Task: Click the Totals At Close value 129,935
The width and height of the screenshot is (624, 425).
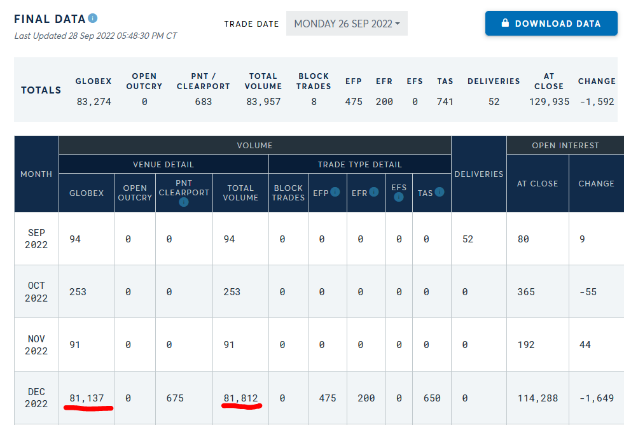Action: 549,102
